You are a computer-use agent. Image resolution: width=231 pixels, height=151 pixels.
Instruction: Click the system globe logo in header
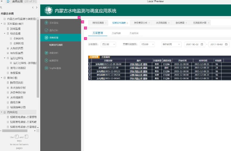point(49,11)
